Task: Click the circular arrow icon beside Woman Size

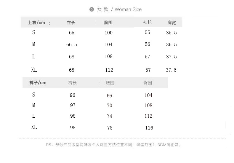Action: coord(92,9)
